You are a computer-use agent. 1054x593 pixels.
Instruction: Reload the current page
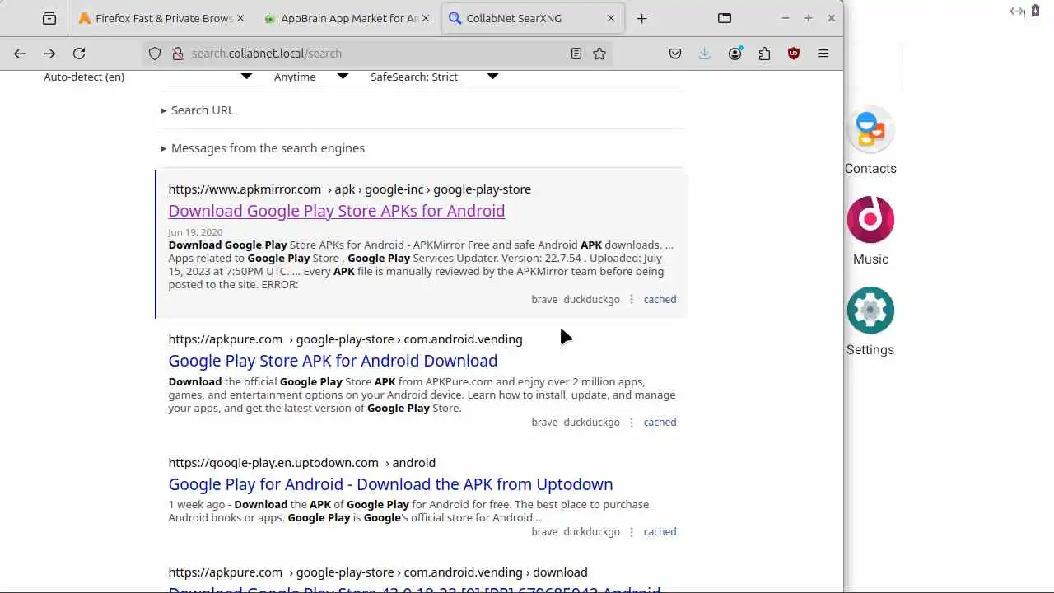click(x=79, y=54)
